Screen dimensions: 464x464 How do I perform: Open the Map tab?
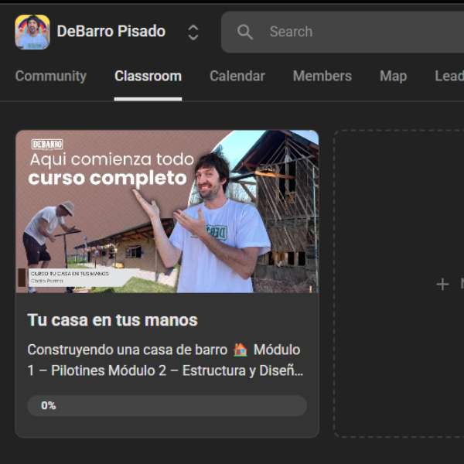click(394, 76)
